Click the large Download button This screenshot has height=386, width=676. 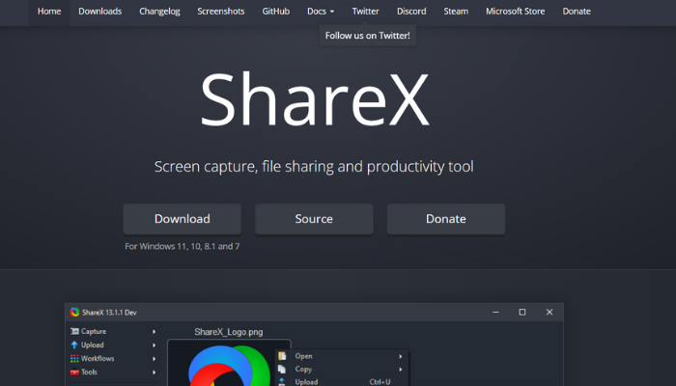click(182, 219)
